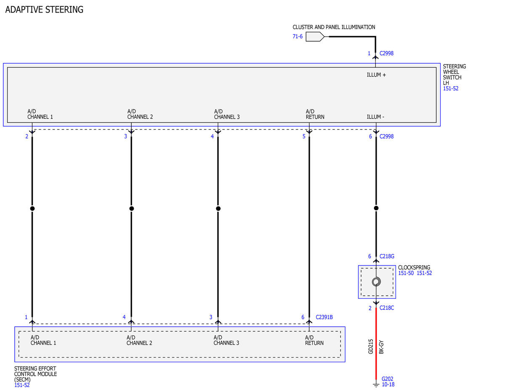Screen dimensions: 505x390
Task: Open connector C2998 at pin 6
Action: point(386,136)
